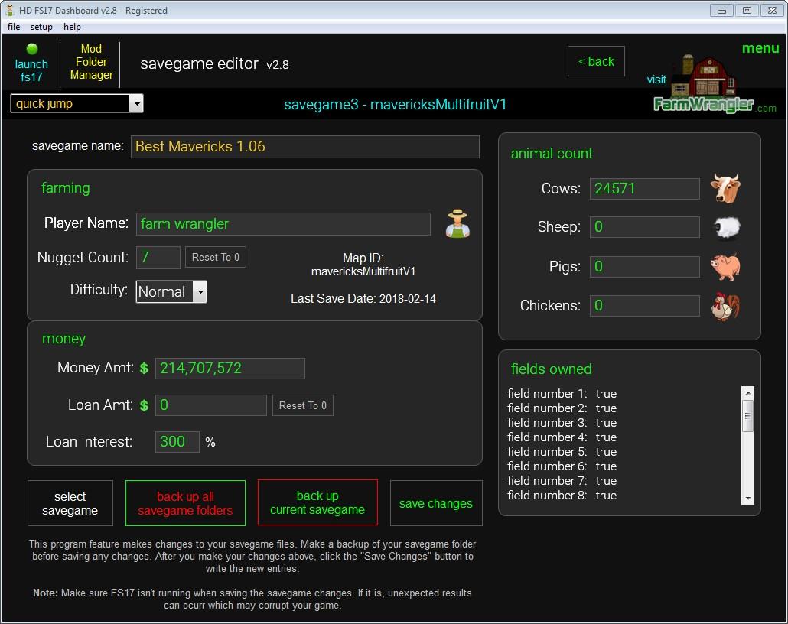The height and width of the screenshot is (624, 788).
Task: Open the setup menu
Action: pyautogui.click(x=41, y=27)
